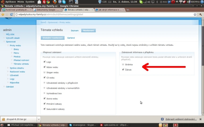Toggle the Cíl webu checkbox
This screenshot has height=127, width=204.
click(x=45, y=78)
